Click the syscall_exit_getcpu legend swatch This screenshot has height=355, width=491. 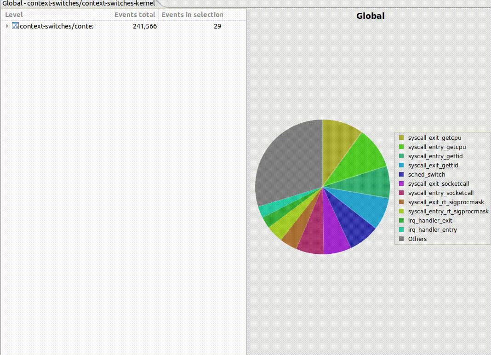[401, 137]
